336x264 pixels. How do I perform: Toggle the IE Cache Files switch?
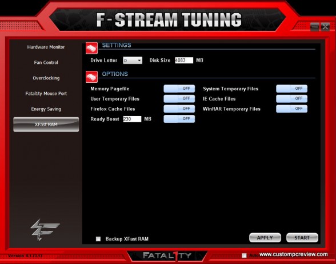[291, 98]
